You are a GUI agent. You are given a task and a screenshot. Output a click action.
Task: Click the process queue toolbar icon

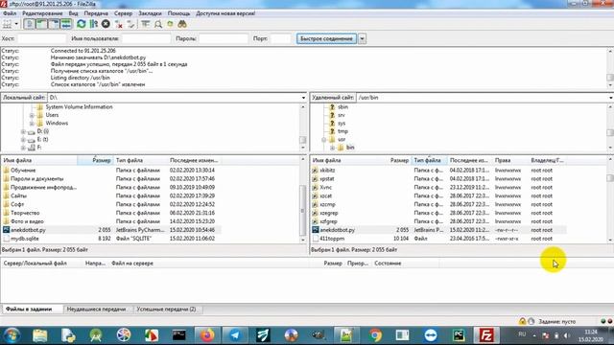(x=94, y=24)
